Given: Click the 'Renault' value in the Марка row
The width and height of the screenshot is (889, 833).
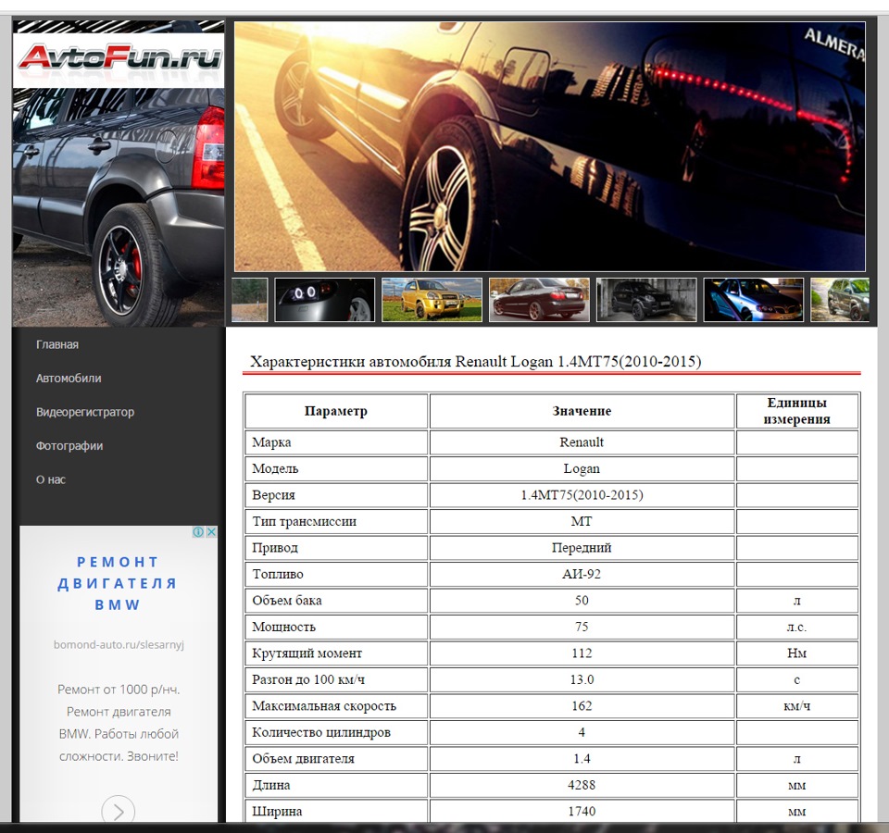Looking at the screenshot, I should click(x=582, y=442).
